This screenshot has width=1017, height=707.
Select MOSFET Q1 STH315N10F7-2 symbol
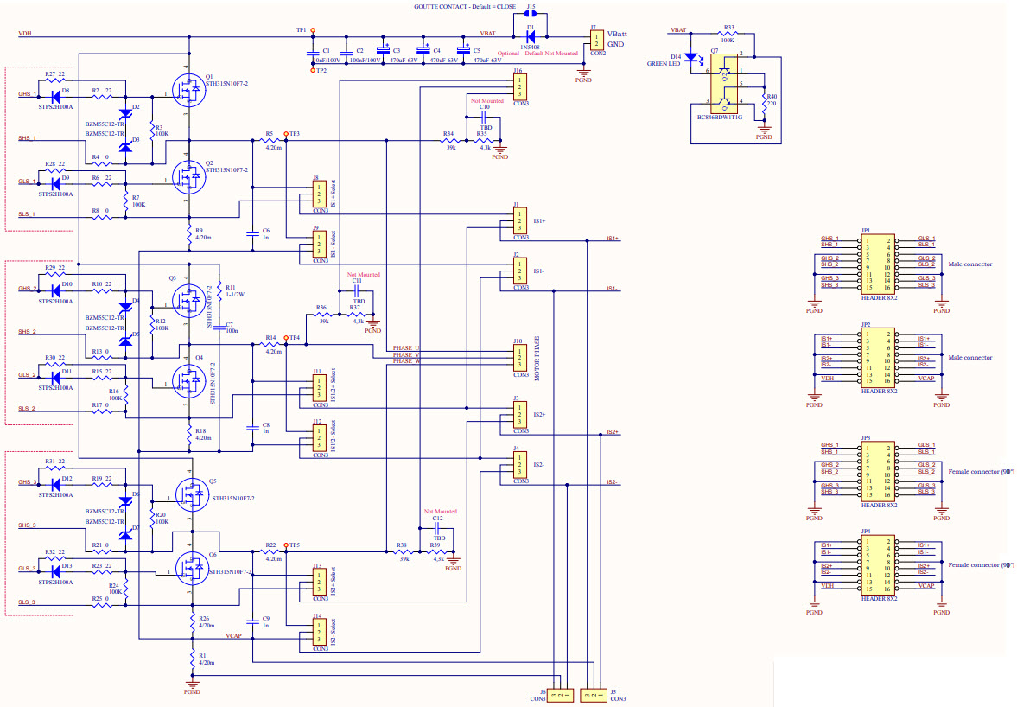[x=191, y=89]
